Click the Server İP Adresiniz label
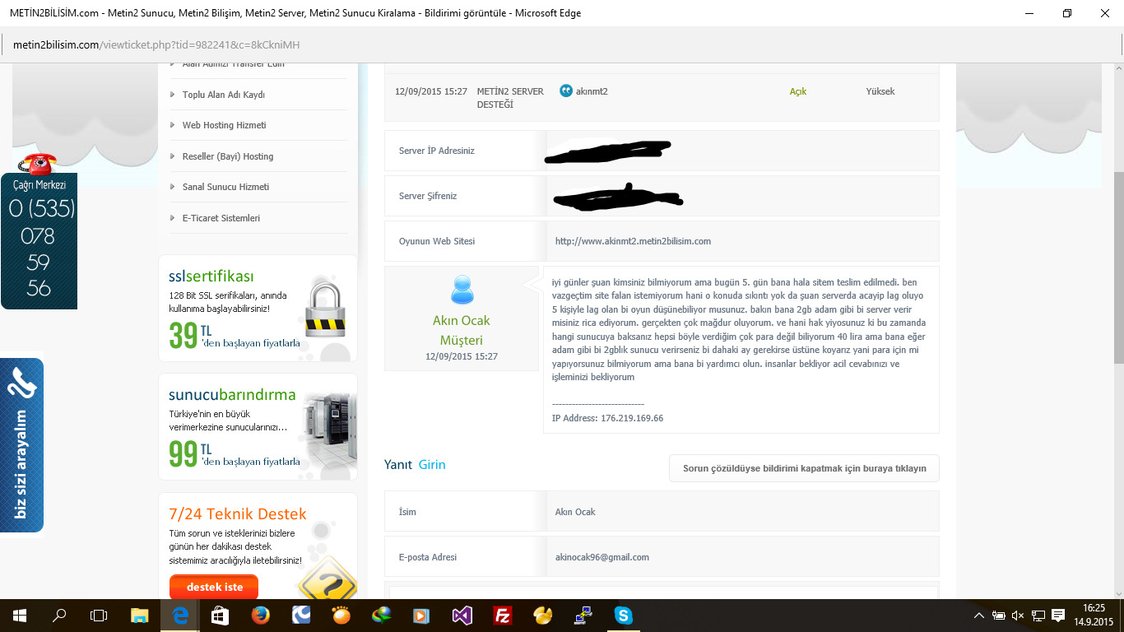This screenshot has width=1124, height=632. point(437,151)
